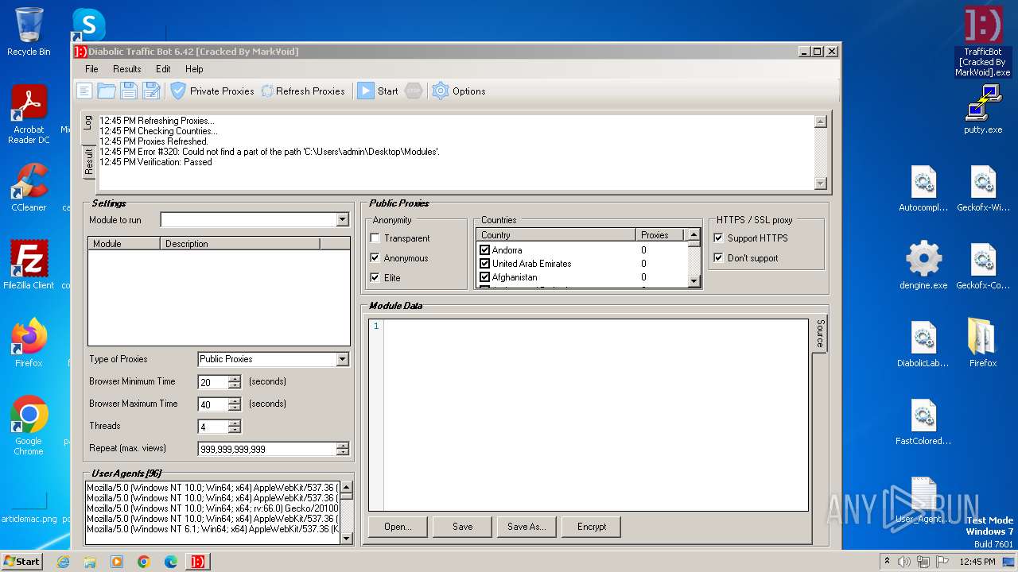Click the Start play button in toolbar
The height and width of the screenshot is (572, 1018).
pos(378,91)
